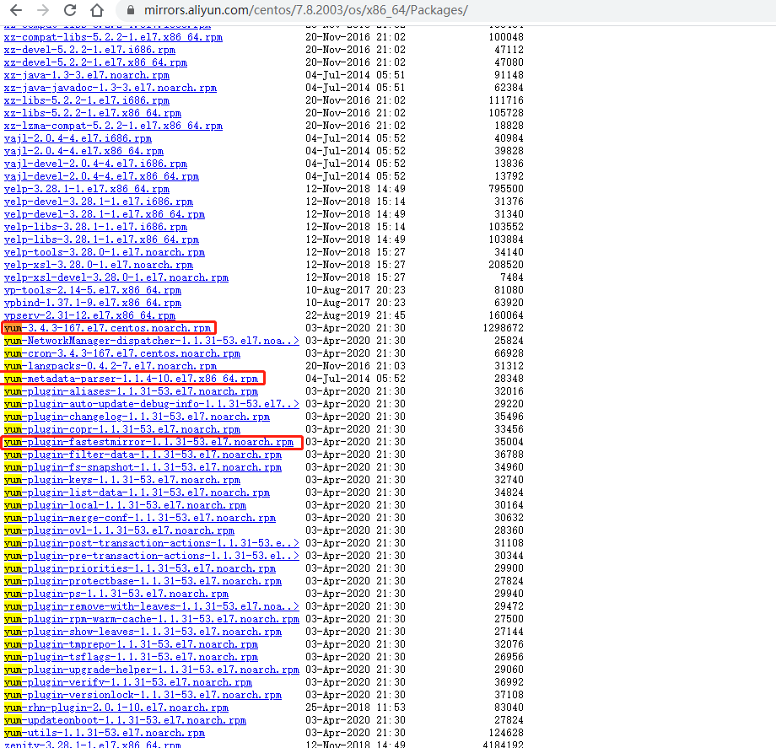This screenshot has width=776, height=748.
Task: Click the browser forward arrow
Action: click(x=43, y=10)
